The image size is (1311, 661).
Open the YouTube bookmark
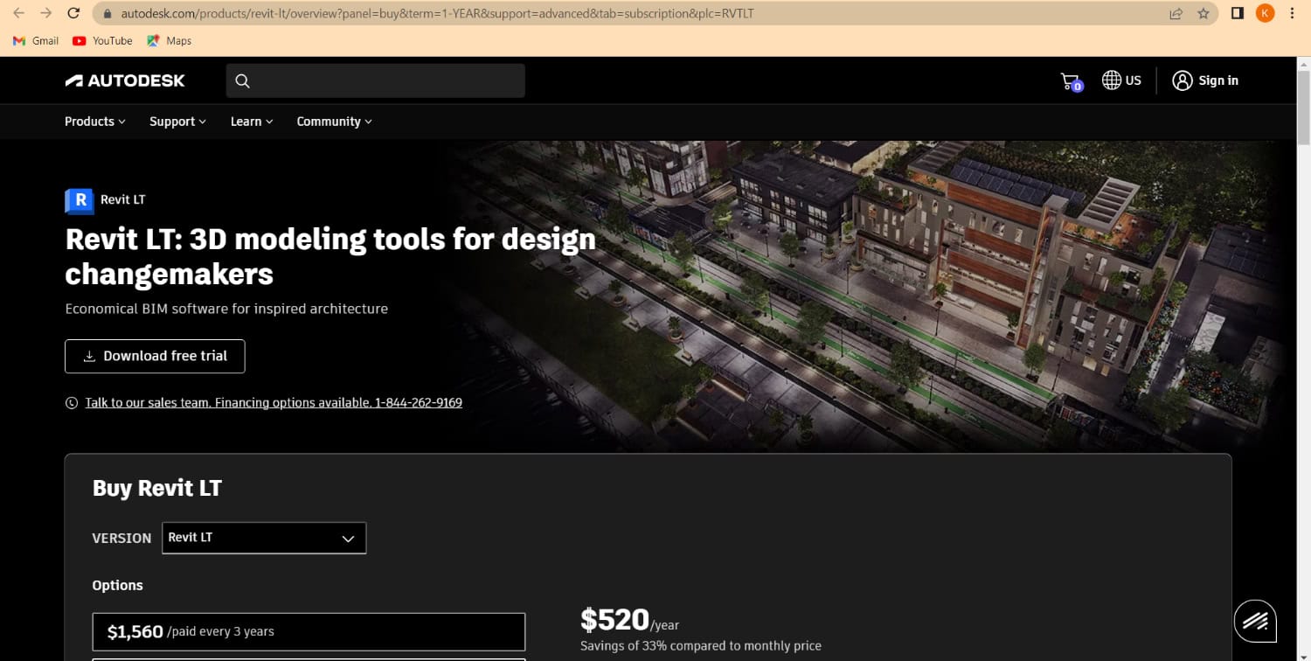tap(102, 40)
